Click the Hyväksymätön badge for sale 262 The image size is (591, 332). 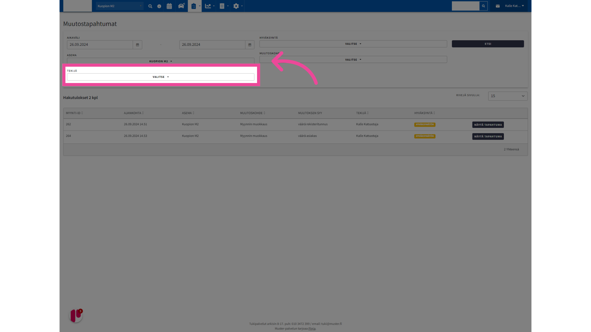[x=424, y=124]
